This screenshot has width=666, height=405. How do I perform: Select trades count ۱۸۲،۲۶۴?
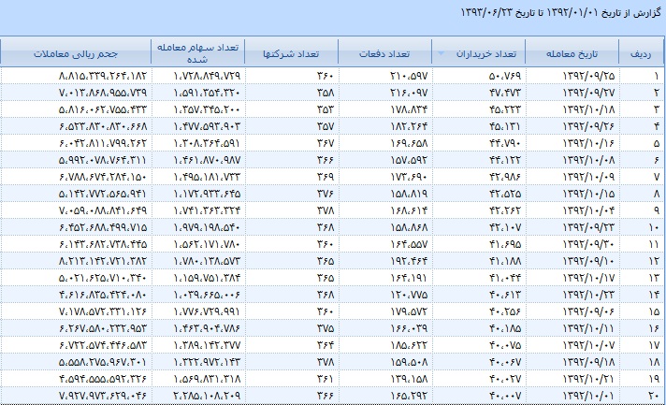point(409,126)
